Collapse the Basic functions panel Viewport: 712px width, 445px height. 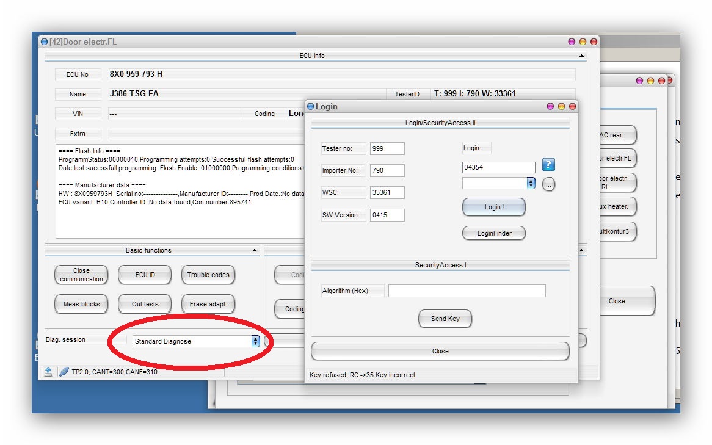pos(254,251)
